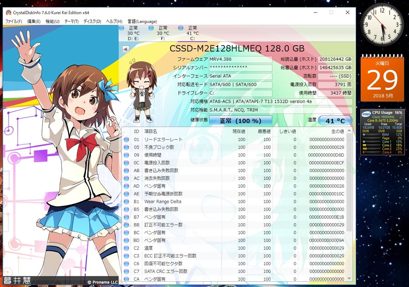Screen dimensions: 409x287
Task: Click the 対応規格 ATA8-ACS field
Action: click(x=281, y=102)
